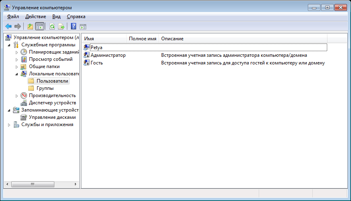351x201 pixels.
Task: Click the Petya user account icon
Action: click(86, 47)
